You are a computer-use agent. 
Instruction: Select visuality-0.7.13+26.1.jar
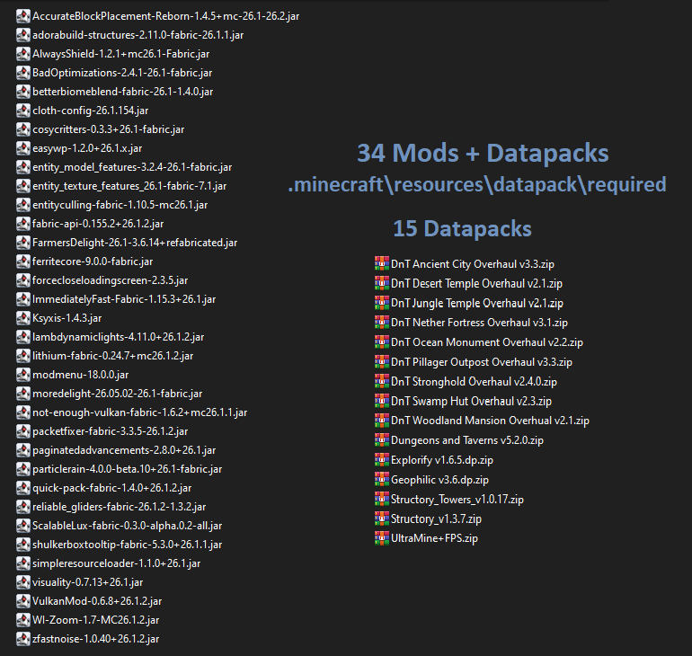(87, 582)
